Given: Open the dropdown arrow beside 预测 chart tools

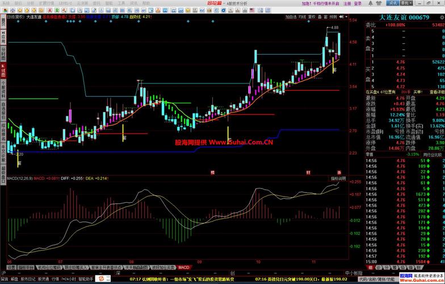Looking at the screenshot, I should pos(346,17).
